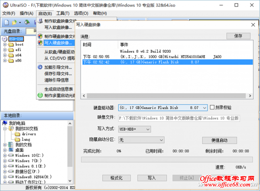Select the Generic Flash Disk message row

167,62
